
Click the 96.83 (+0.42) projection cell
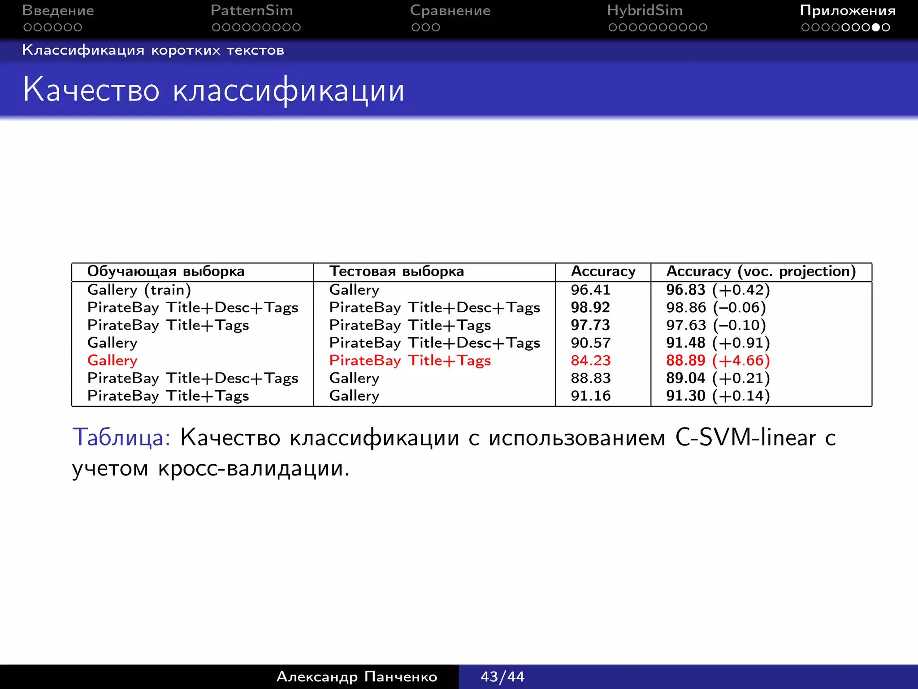coord(718,290)
